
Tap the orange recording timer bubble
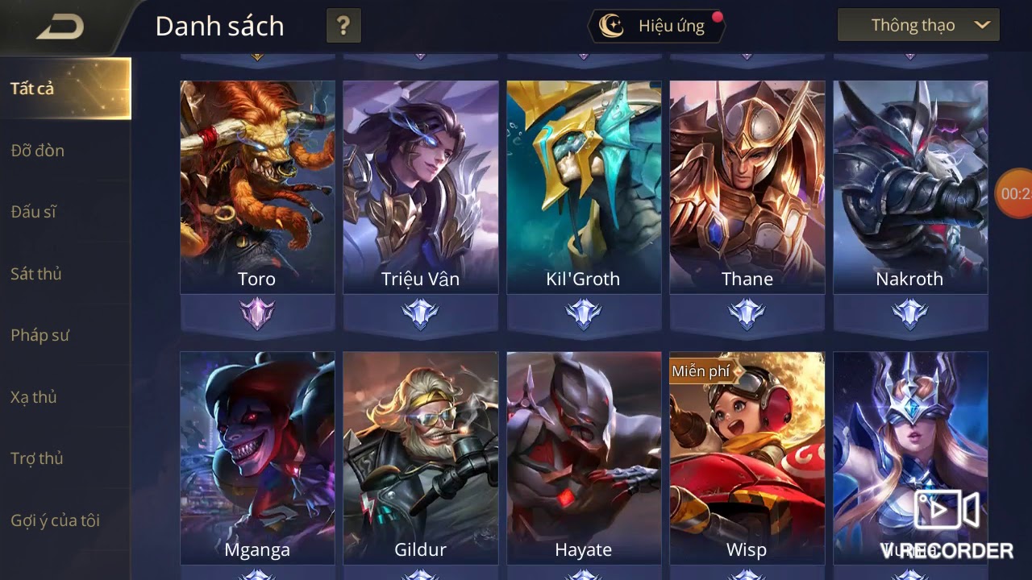click(x=1014, y=193)
